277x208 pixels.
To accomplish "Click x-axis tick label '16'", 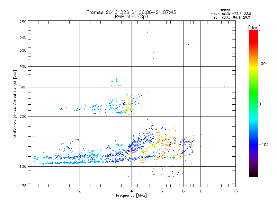I will pos(235,191).
